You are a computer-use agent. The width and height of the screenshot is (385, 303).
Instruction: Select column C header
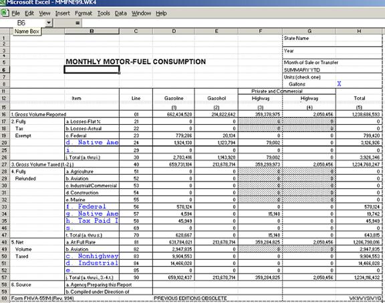136,31
